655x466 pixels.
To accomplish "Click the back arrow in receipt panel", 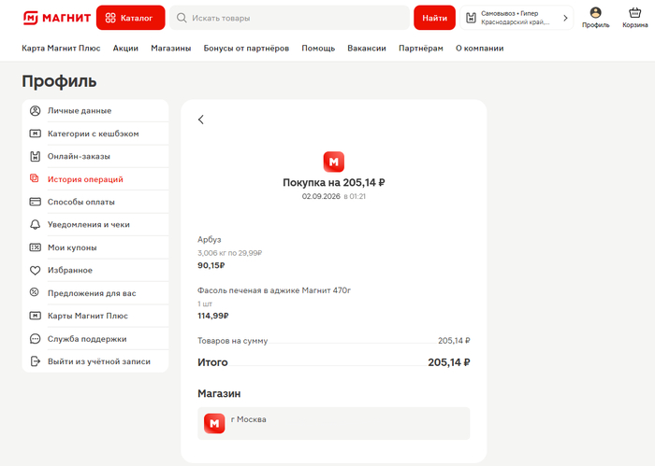I will pyautogui.click(x=201, y=120).
